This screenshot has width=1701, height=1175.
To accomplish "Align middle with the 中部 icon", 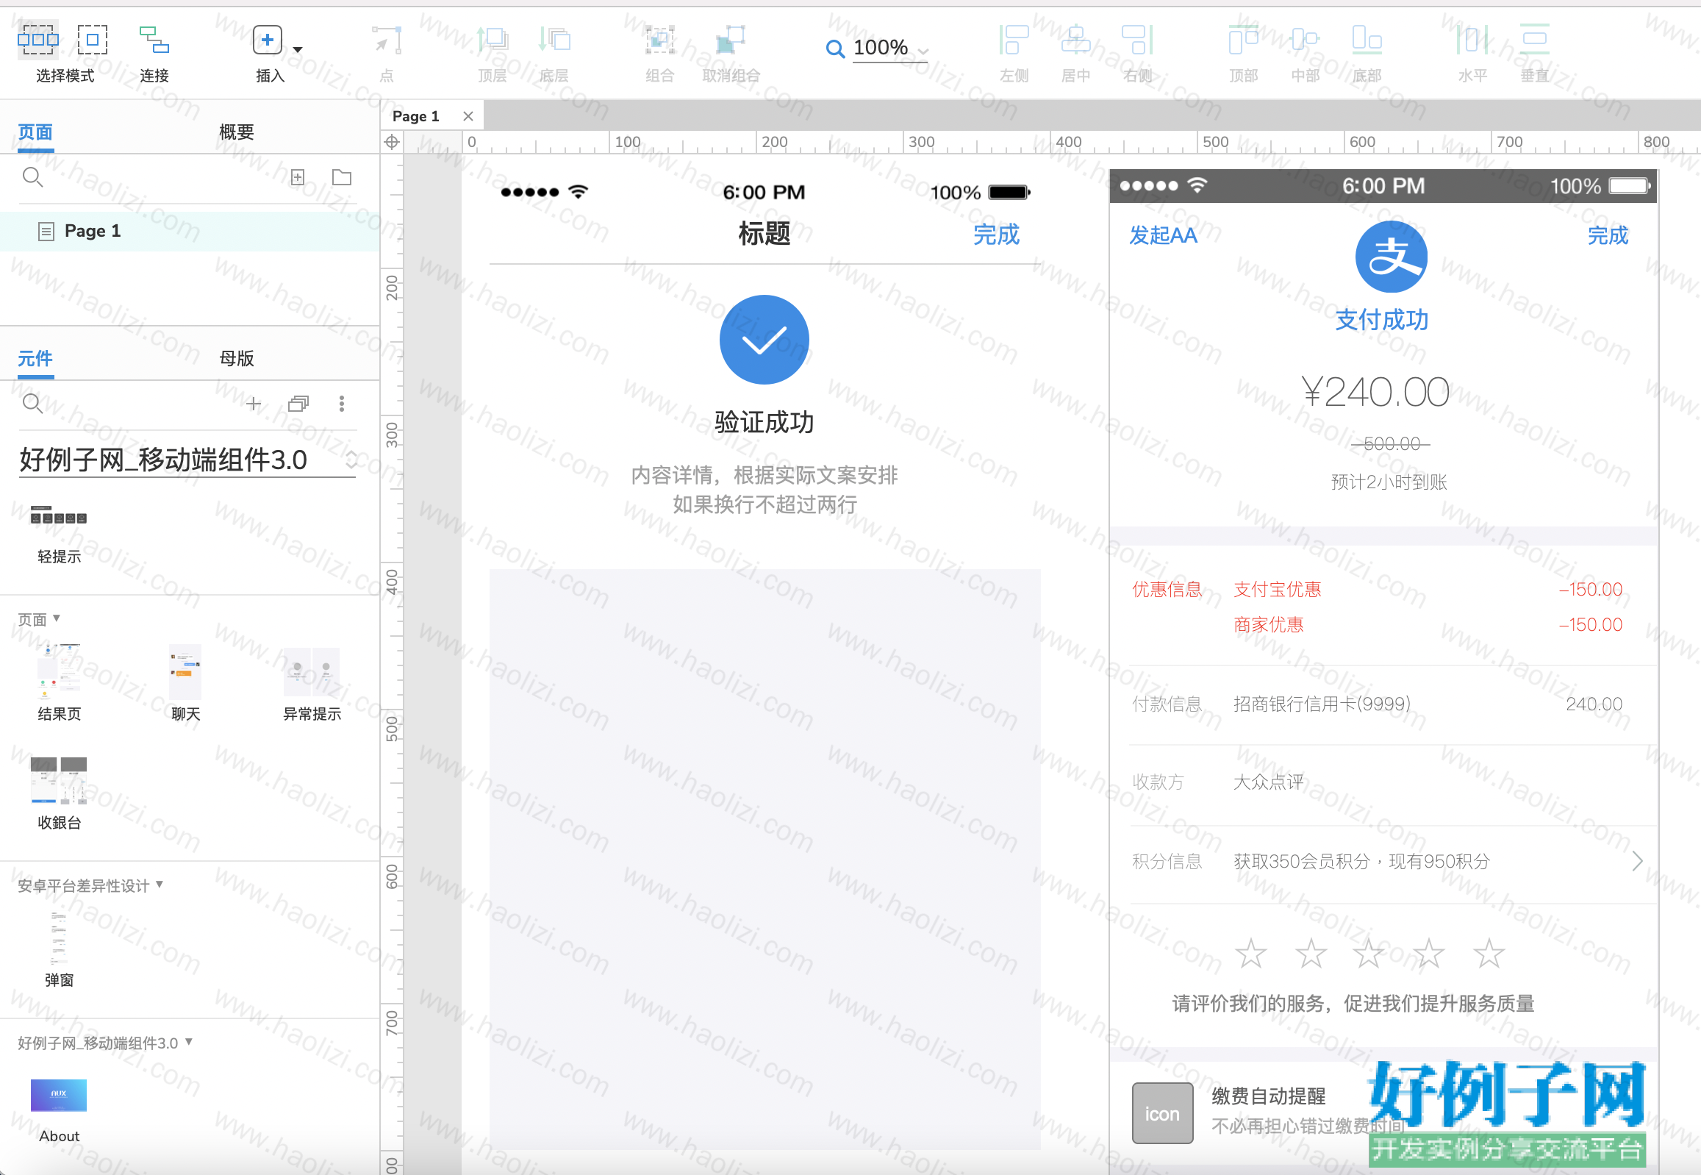I will (x=1305, y=40).
